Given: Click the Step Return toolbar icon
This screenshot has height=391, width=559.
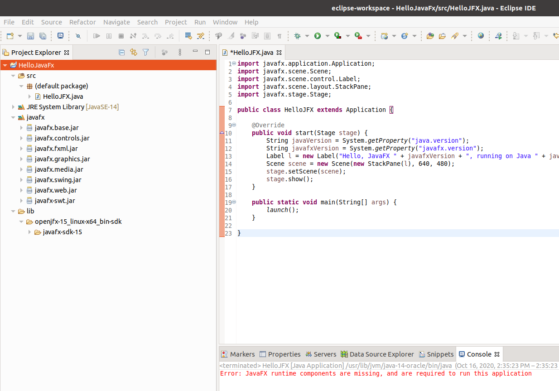Looking at the screenshot, I should tap(170, 36).
